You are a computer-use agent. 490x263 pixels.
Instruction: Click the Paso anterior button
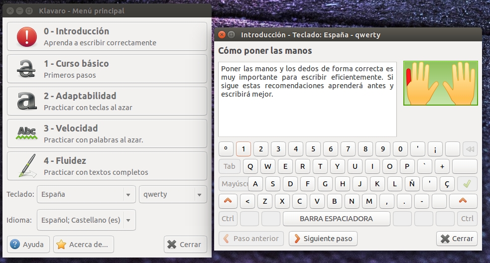tap(251, 239)
